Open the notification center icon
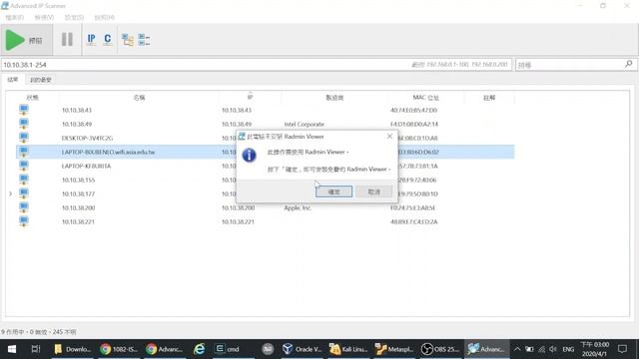 tap(622, 349)
